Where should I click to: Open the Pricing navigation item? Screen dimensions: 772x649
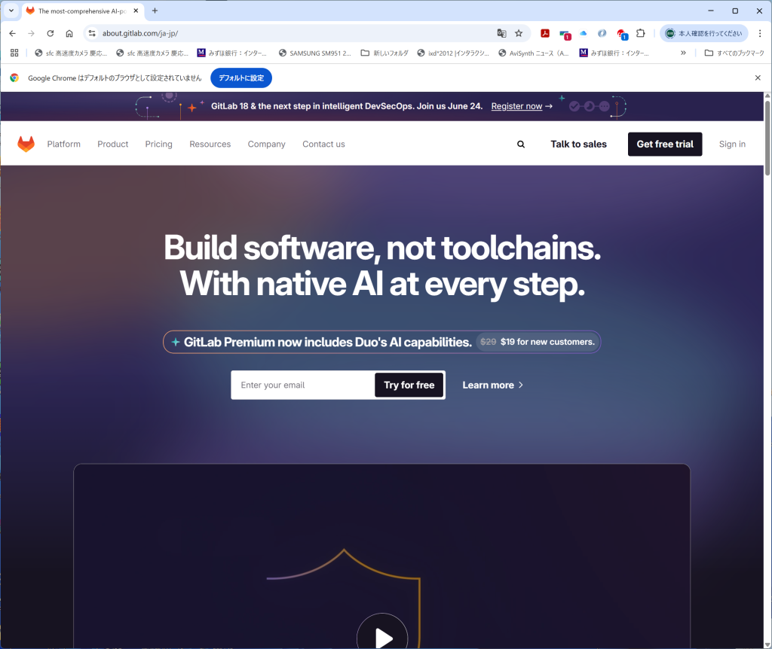(x=158, y=144)
